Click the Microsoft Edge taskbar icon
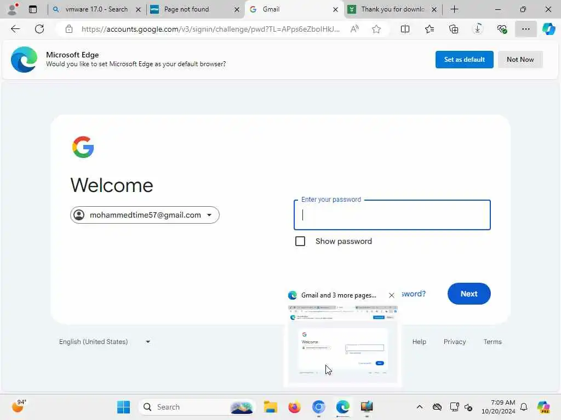The width and height of the screenshot is (561, 420). tap(343, 407)
